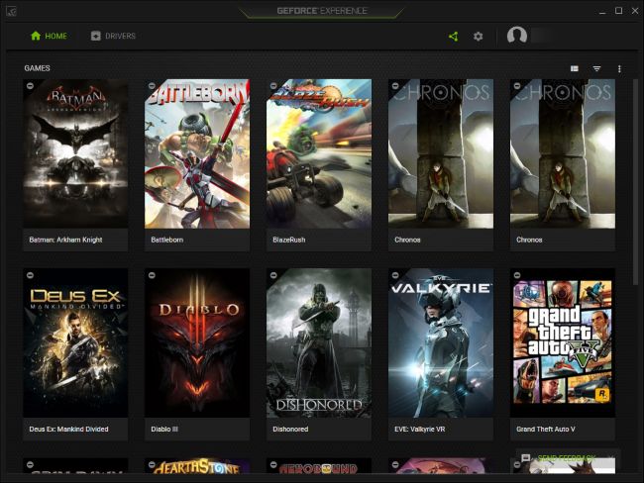Click minus icon on Deus Ex cover
Screen dimensions: 644x483
click(30, 275)
